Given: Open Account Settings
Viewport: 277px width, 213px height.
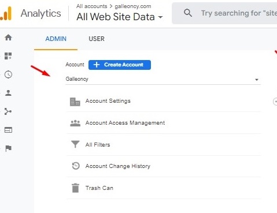Looking at the screenshot, I should [x=164, y=101].
